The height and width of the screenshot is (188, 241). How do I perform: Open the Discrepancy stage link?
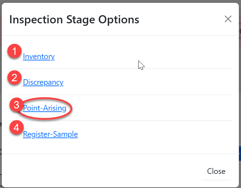pos(43,82)
